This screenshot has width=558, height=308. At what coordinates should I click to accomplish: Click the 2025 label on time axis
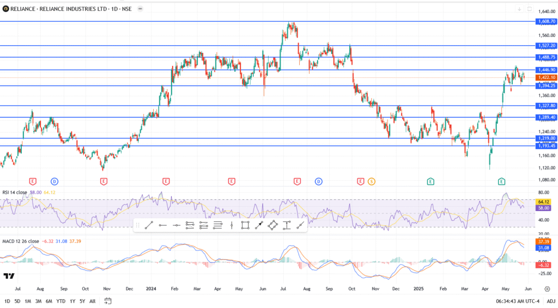pos(418,289)
